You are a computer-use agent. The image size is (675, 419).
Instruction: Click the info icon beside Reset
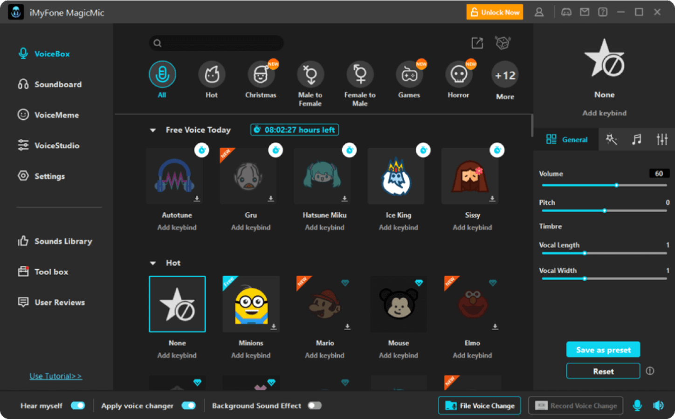point(650,371)
